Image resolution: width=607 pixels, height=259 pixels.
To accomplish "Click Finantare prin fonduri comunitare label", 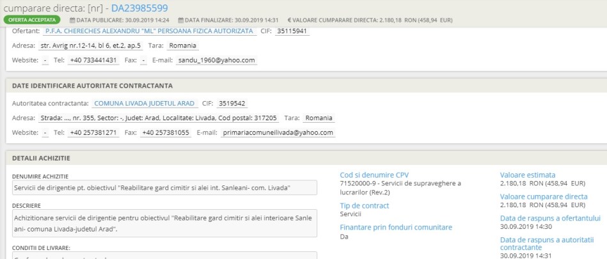I will pos(396,227).
